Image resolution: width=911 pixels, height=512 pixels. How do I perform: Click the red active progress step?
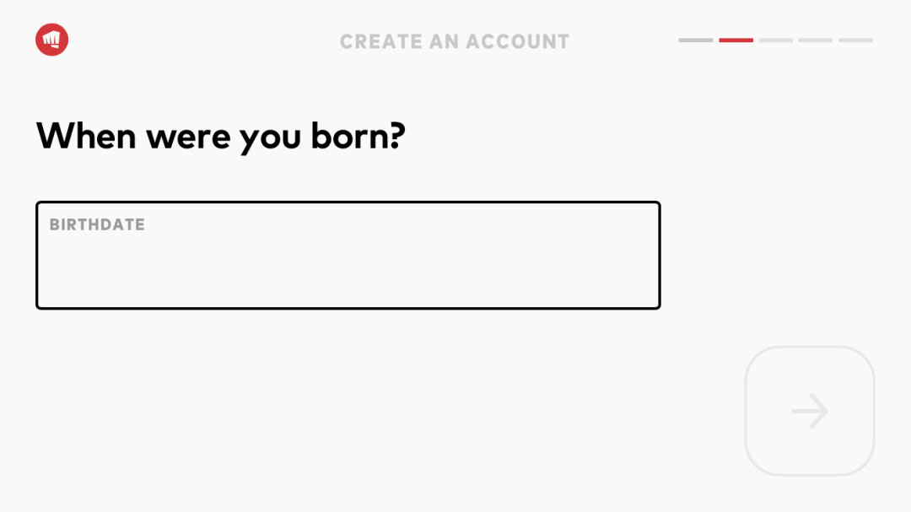pos(736,40)
